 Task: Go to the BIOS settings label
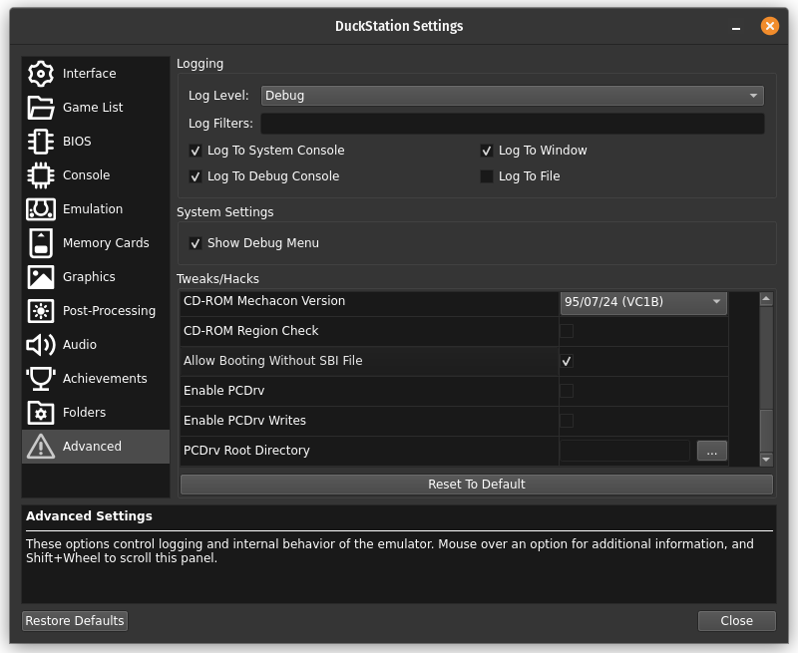tap(77, 142)
